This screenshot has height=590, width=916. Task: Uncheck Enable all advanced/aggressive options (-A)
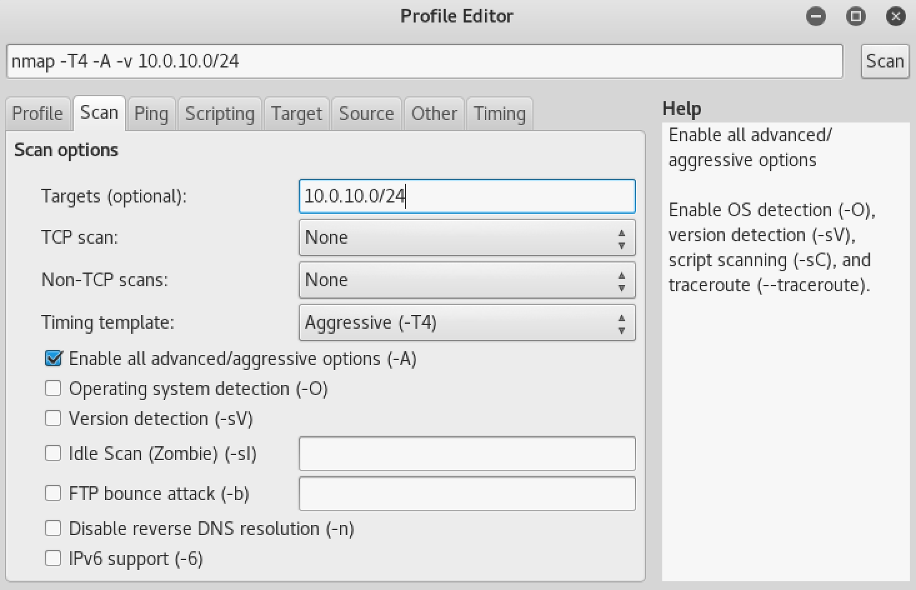tap(54, 359)
